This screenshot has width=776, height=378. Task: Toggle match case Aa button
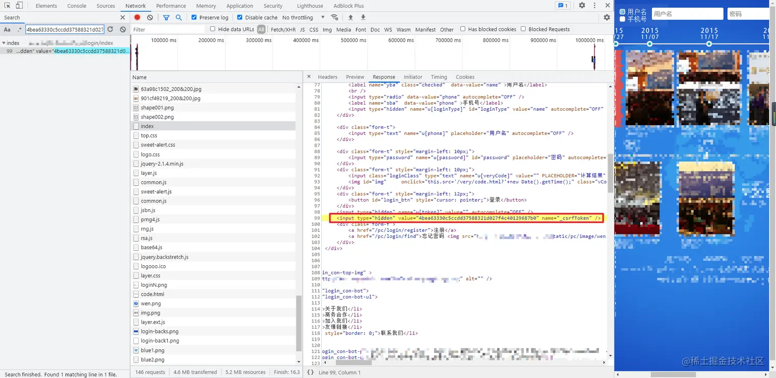(x=7, y=29)
